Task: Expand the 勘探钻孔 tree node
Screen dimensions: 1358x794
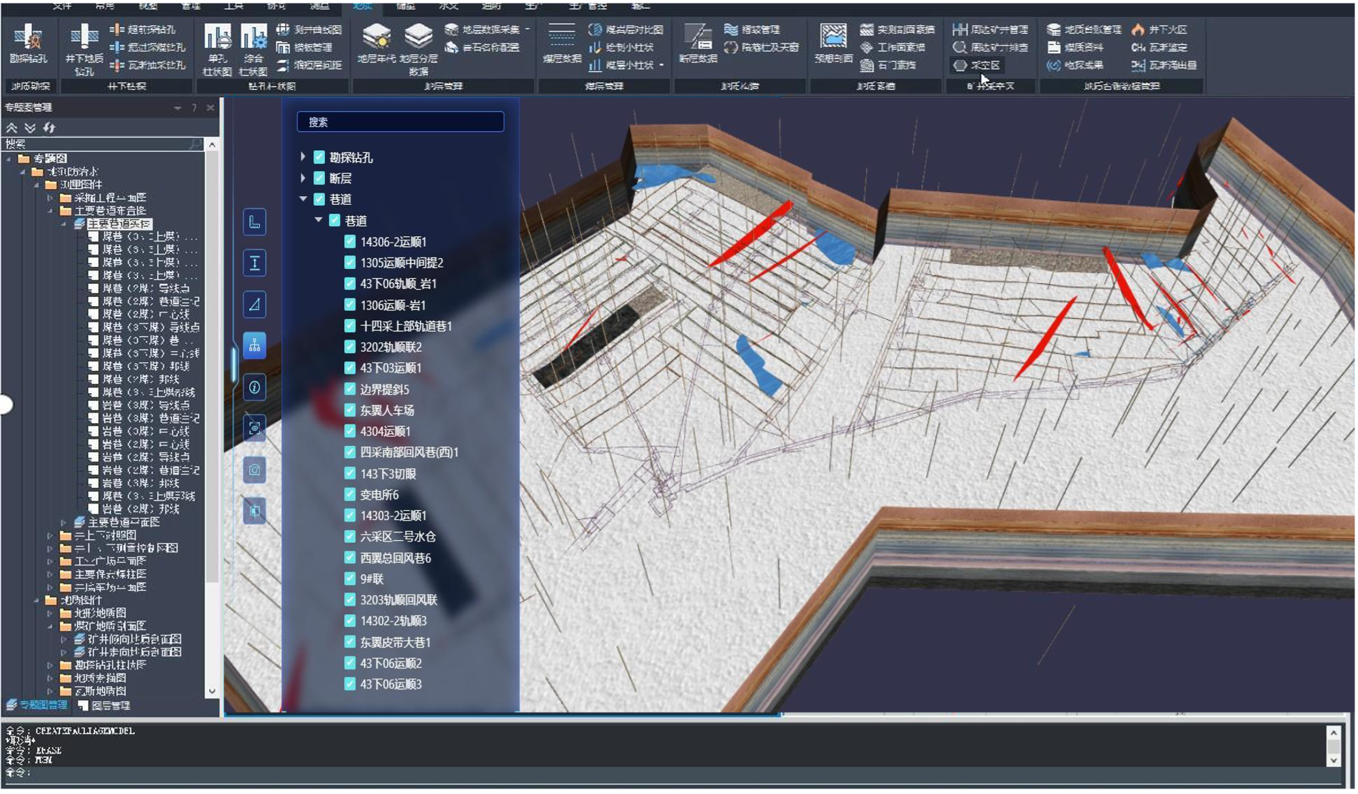Action: [x=303, y=157]
